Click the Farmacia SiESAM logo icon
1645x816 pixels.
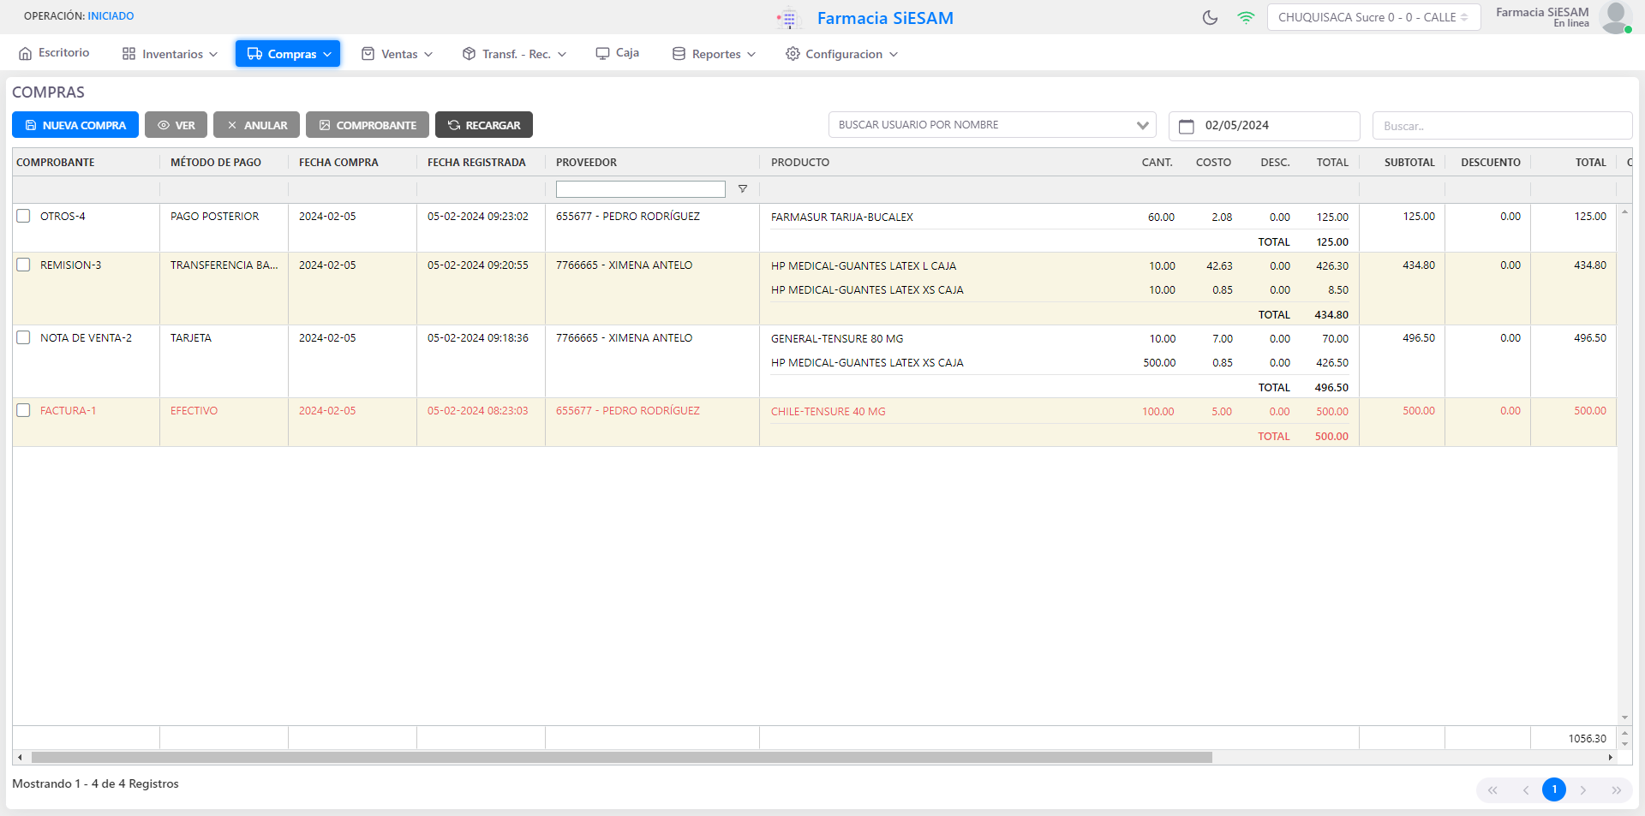coord(787,18)
